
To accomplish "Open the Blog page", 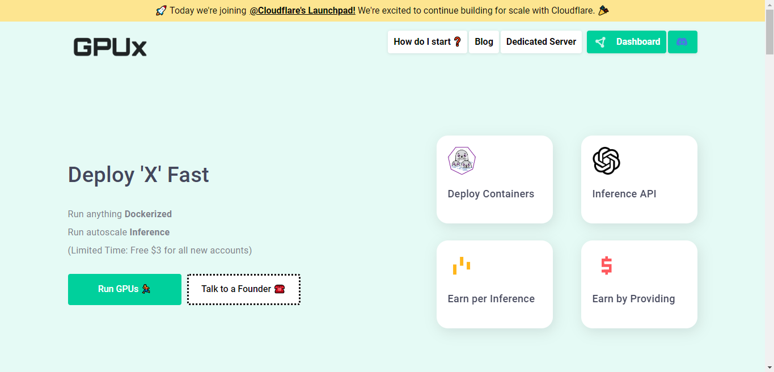I will click(x=484, y=42).
